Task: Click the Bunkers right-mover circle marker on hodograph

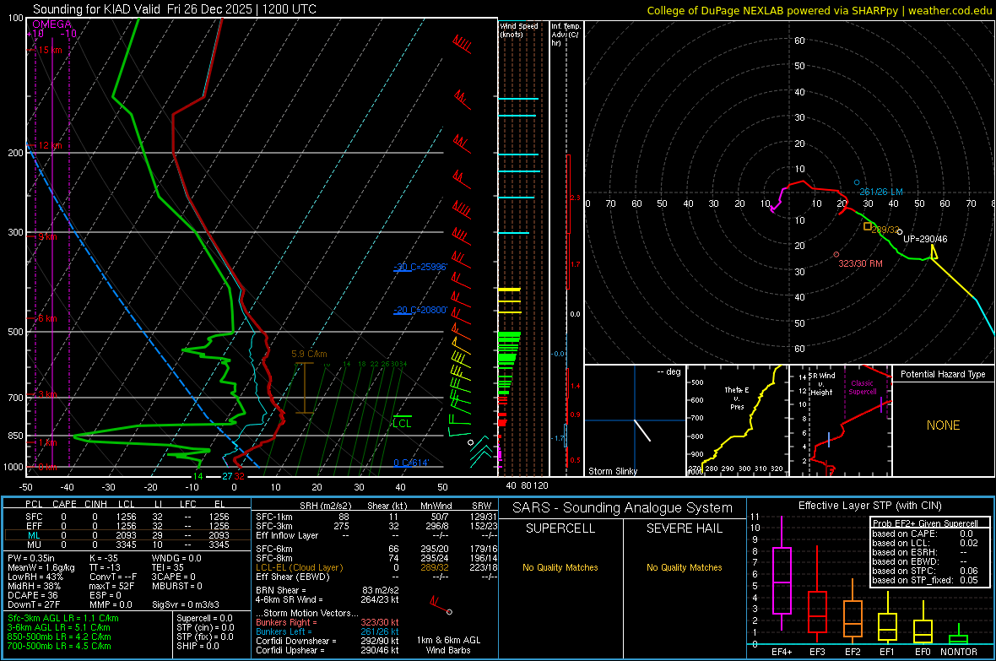Action: 836,254
